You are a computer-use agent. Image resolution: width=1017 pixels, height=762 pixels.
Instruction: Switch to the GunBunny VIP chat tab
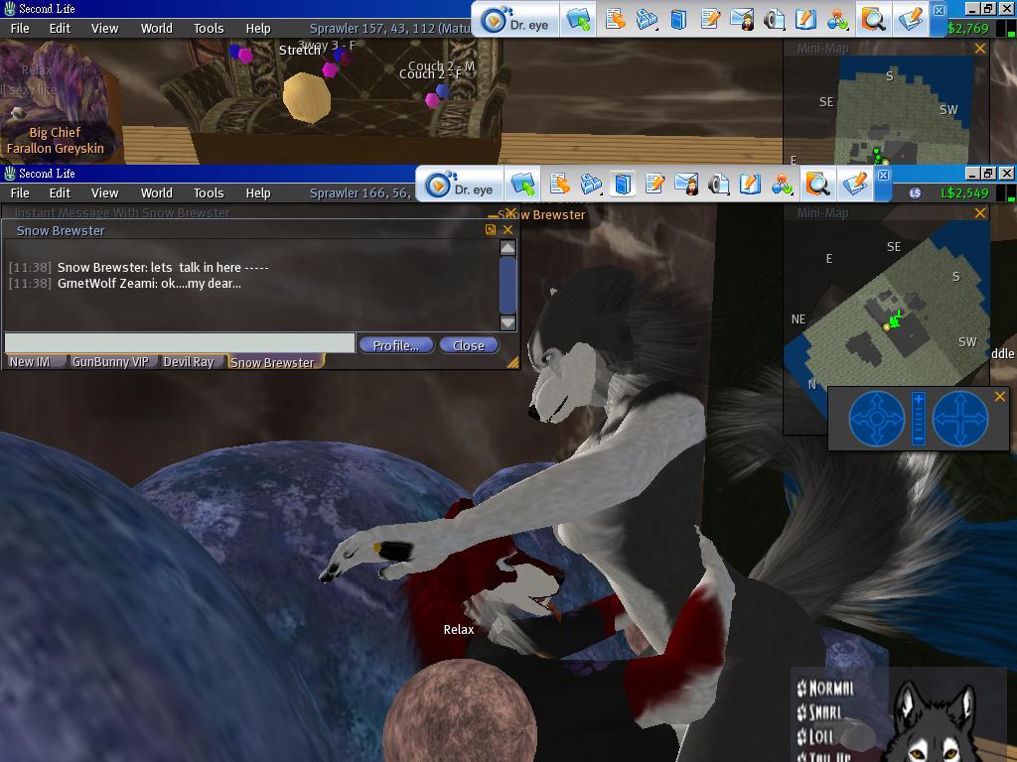coord(110,362)
